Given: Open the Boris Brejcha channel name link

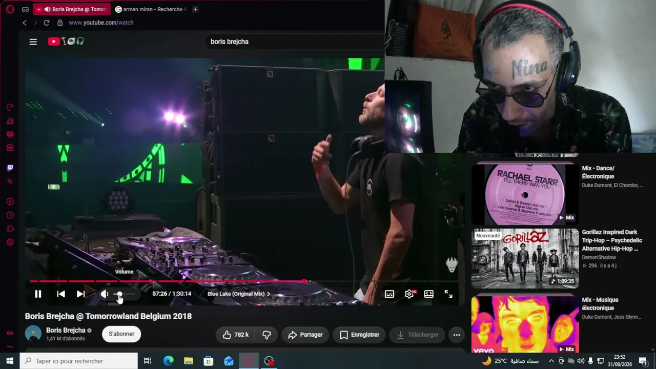Looking at the screenshot, I should tap(66, 330).
